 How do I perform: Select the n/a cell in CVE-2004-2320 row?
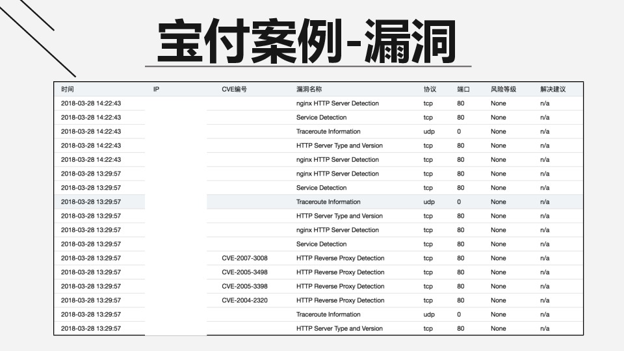point(545,300)
